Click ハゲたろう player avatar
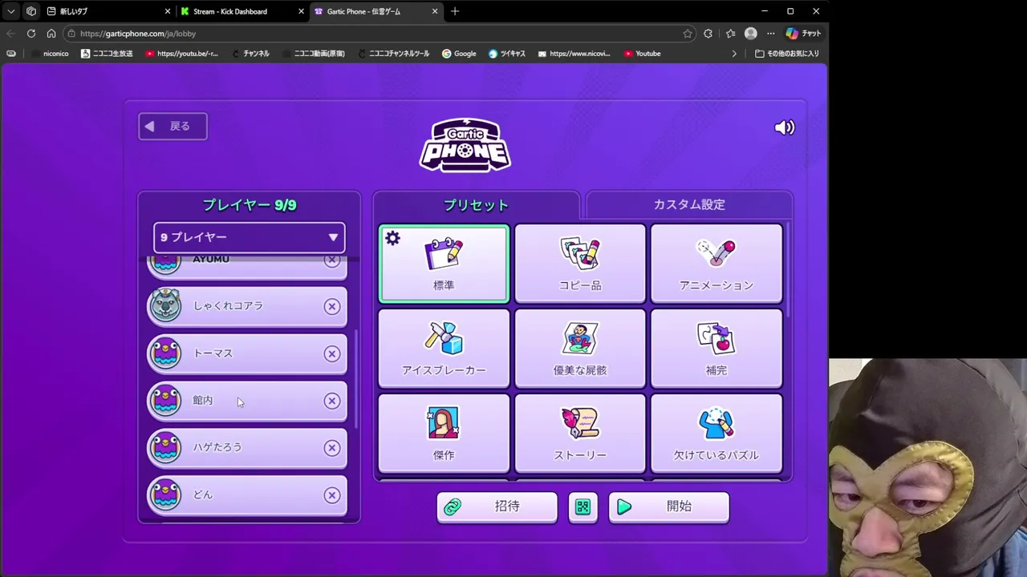 click(x=166, y=447)
